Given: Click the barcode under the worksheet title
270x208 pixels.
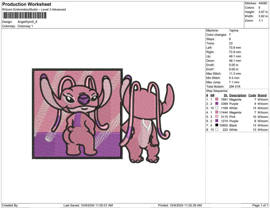Looking at the screenshot, I should (x=24, y=16).
